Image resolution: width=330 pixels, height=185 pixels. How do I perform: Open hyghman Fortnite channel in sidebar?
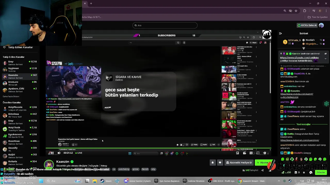tap(20, 70)
